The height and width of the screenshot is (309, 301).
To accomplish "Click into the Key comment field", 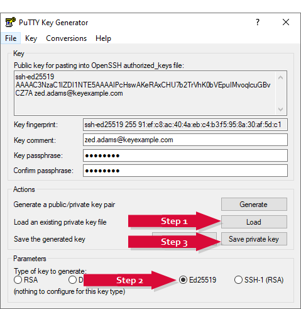I will pyautogui.click(x=185, y=140).
